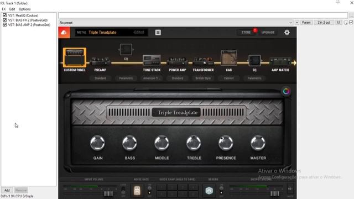Select the Preamp module in signal chain
The width and height of the screenshot is (354, 199).
tap(100, 61)
